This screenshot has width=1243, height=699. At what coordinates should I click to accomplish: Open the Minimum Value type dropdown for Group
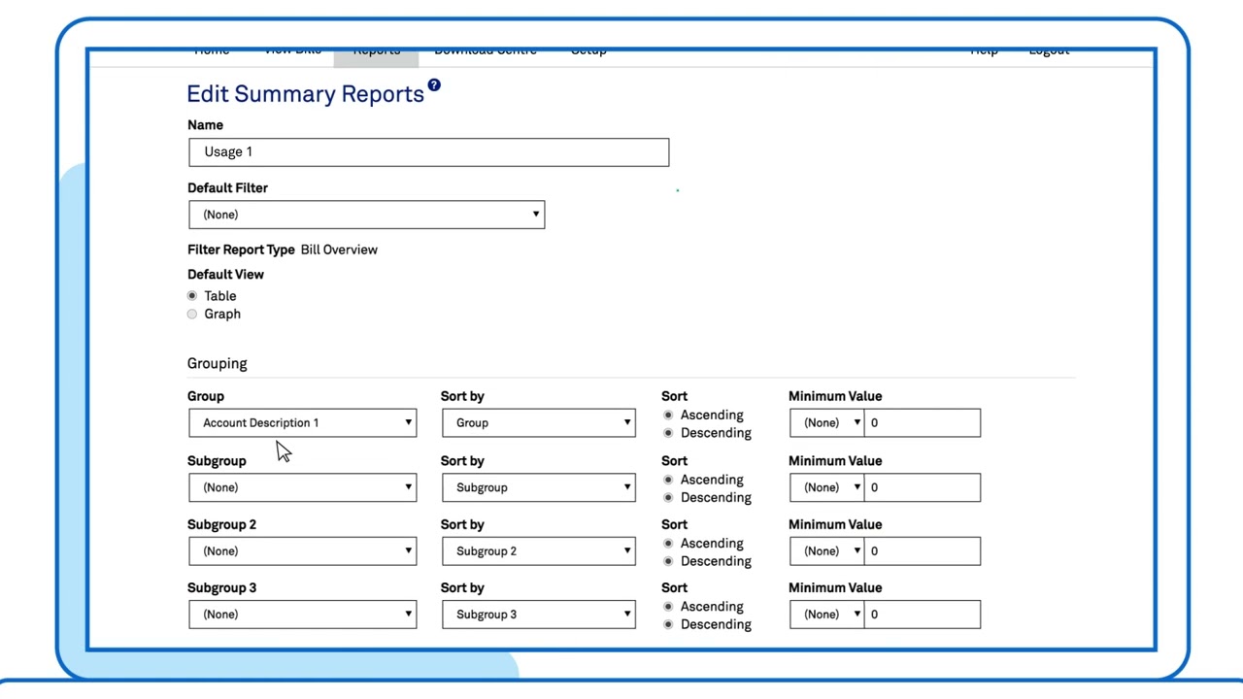[x=826, y=423]
